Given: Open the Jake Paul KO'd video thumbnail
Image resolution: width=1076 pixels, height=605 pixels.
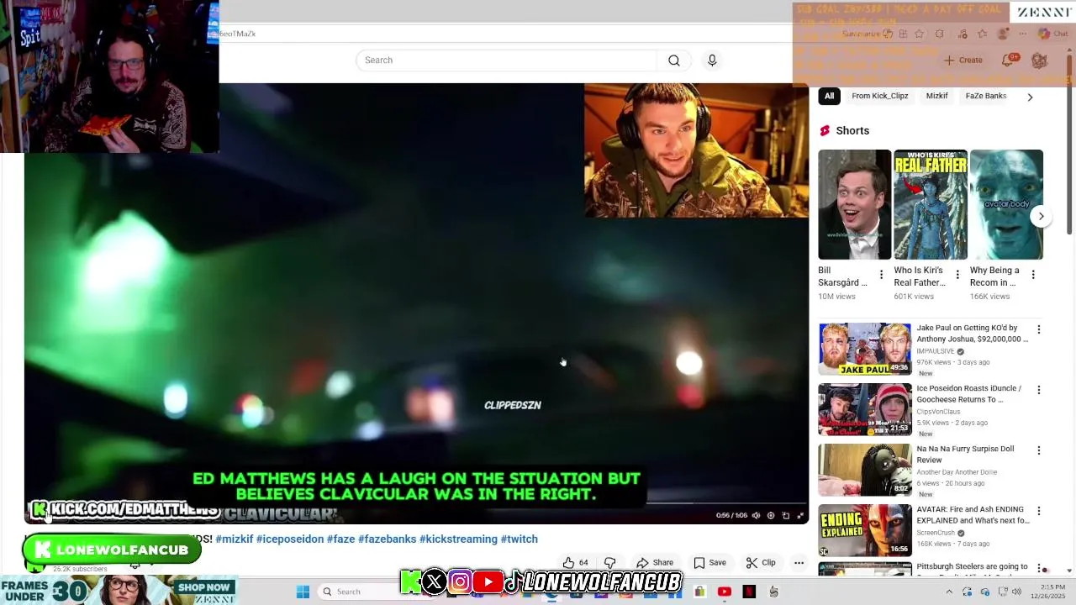Looking at the screenshot, I should point(864,349).
